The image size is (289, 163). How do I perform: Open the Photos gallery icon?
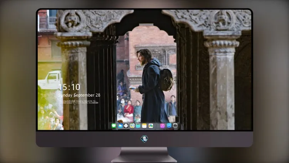coord(151,126)
